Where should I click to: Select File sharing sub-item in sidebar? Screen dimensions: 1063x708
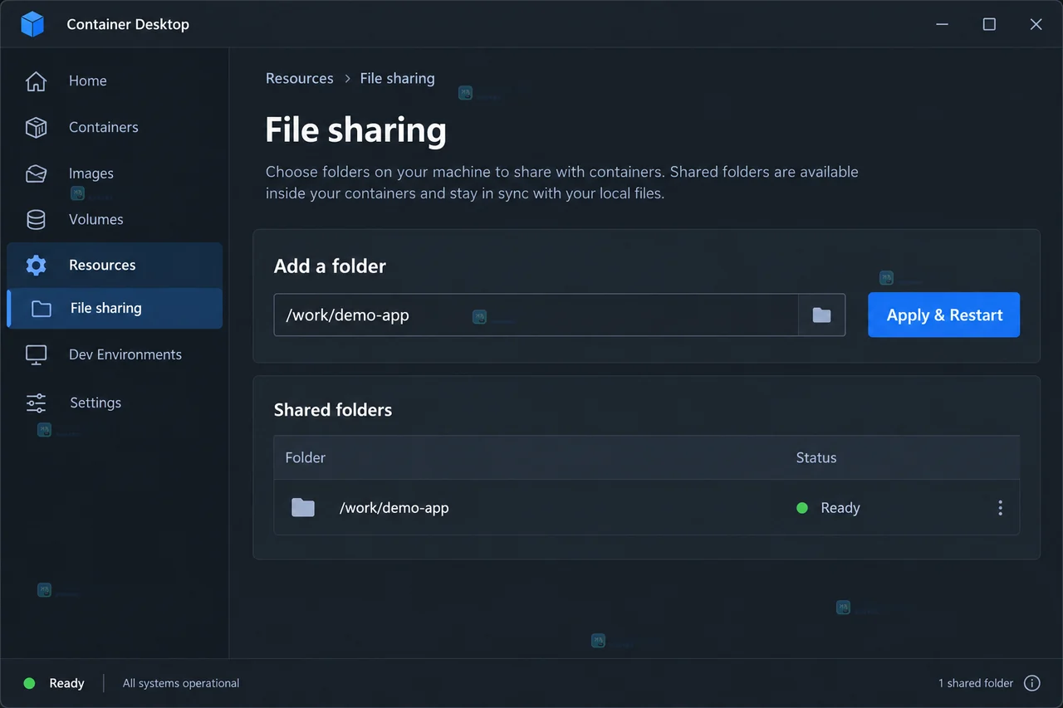click(x=115, y=309)
